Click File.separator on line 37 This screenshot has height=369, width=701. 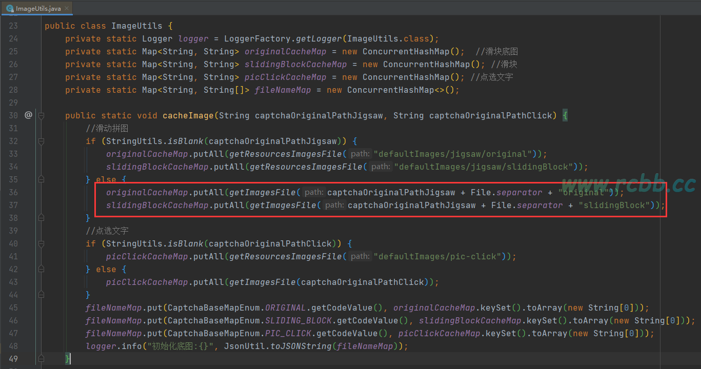527,205
